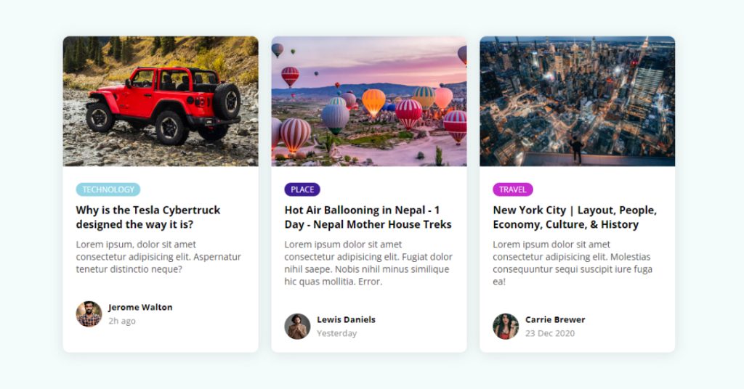Click author name Jerome Walton
The image size is (744, 389).
[140, 307]
